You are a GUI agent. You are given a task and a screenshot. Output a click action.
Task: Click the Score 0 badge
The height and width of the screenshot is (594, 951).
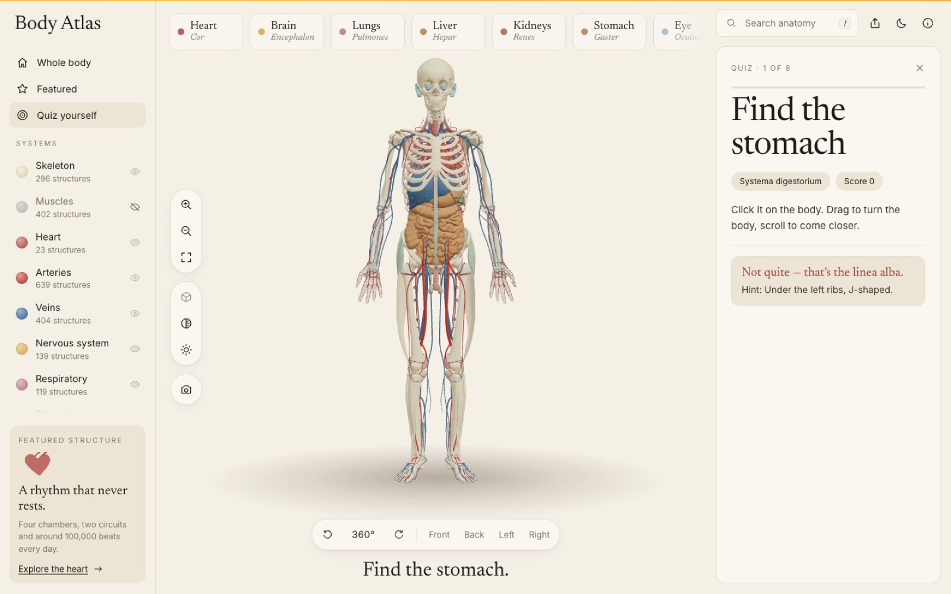pyautogui.click(x=859, y=181)
